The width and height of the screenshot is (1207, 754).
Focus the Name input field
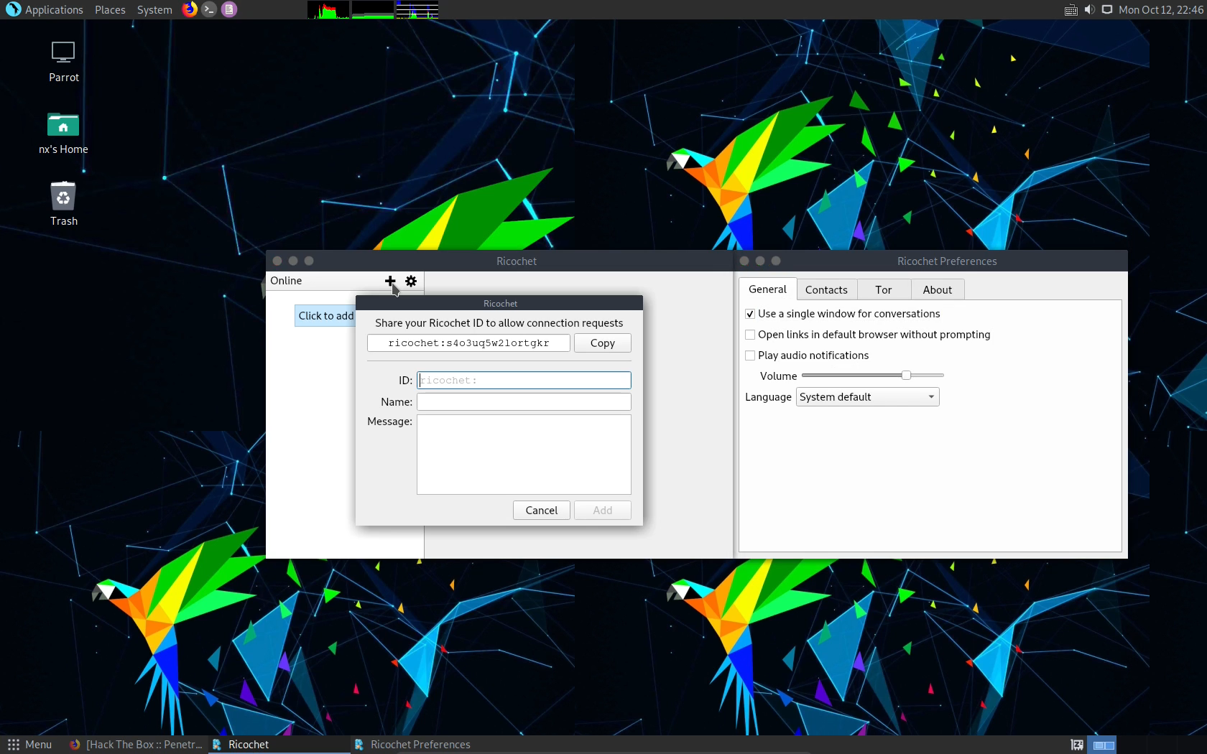click(524, 402)
